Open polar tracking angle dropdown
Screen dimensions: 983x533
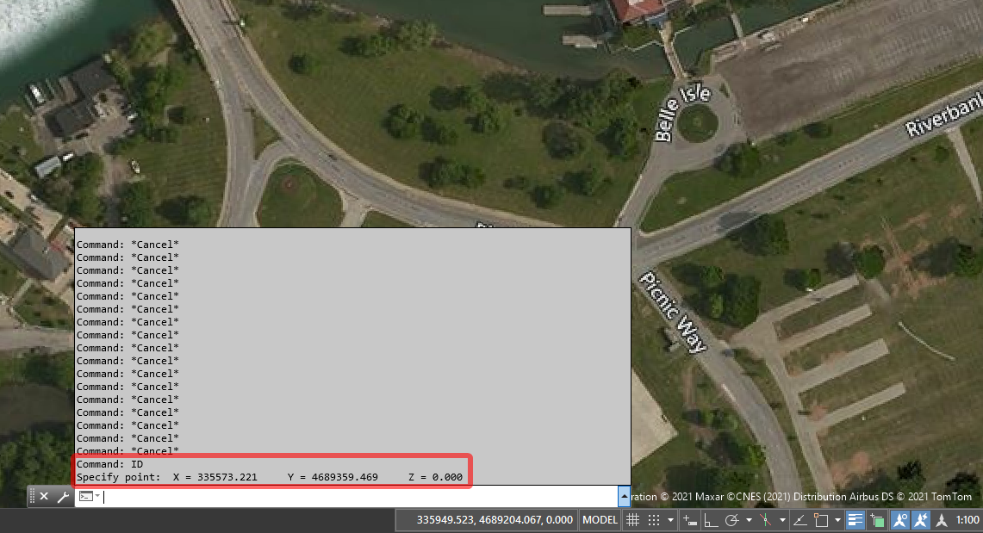tap(749, 520)
